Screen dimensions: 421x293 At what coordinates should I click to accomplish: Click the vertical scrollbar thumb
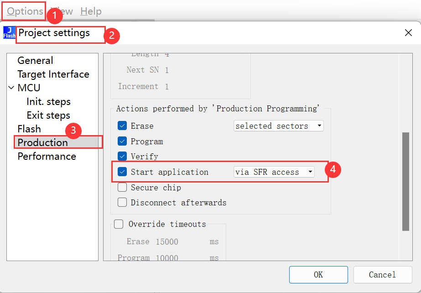405,182
